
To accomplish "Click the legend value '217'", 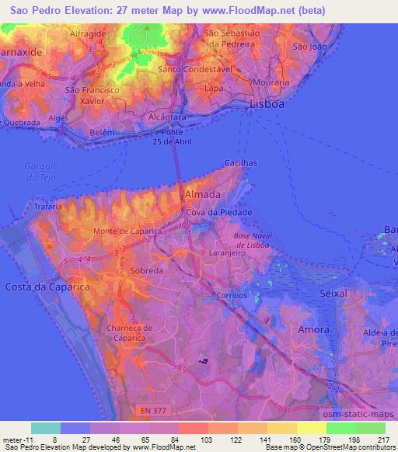I will click(x=383, y=440).
